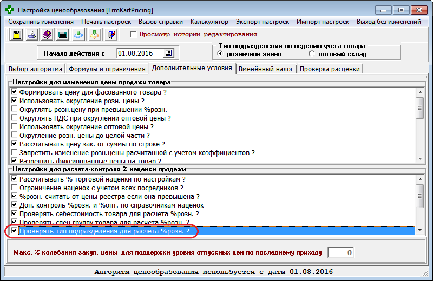Open the Экспорт настроек menu item
Viewport: 433px width, 281px height.
click(x=263, y=22)
